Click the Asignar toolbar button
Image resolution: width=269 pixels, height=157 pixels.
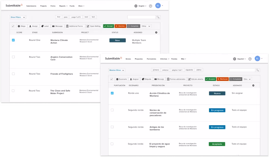tap(134, 79)
